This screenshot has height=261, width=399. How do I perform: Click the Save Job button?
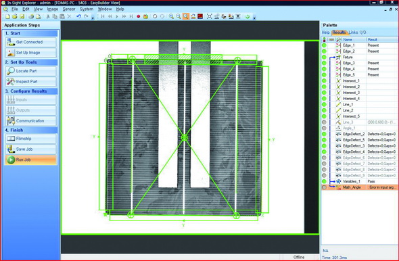point(30,149)
